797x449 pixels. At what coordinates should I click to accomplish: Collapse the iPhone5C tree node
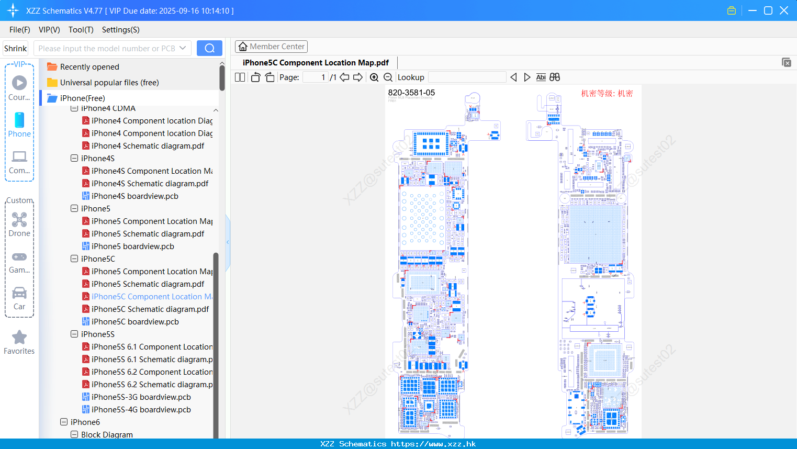[74, 259]
